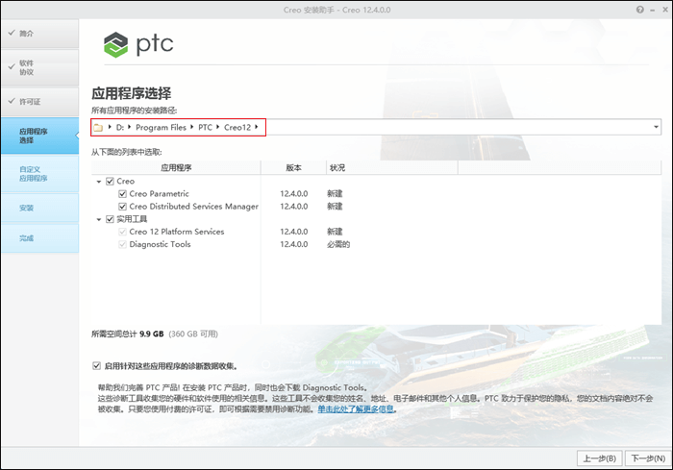Click the Creo 12 Platform Services checkbox
The height and width of the screenshot is (470, 673).
point(122,232)
